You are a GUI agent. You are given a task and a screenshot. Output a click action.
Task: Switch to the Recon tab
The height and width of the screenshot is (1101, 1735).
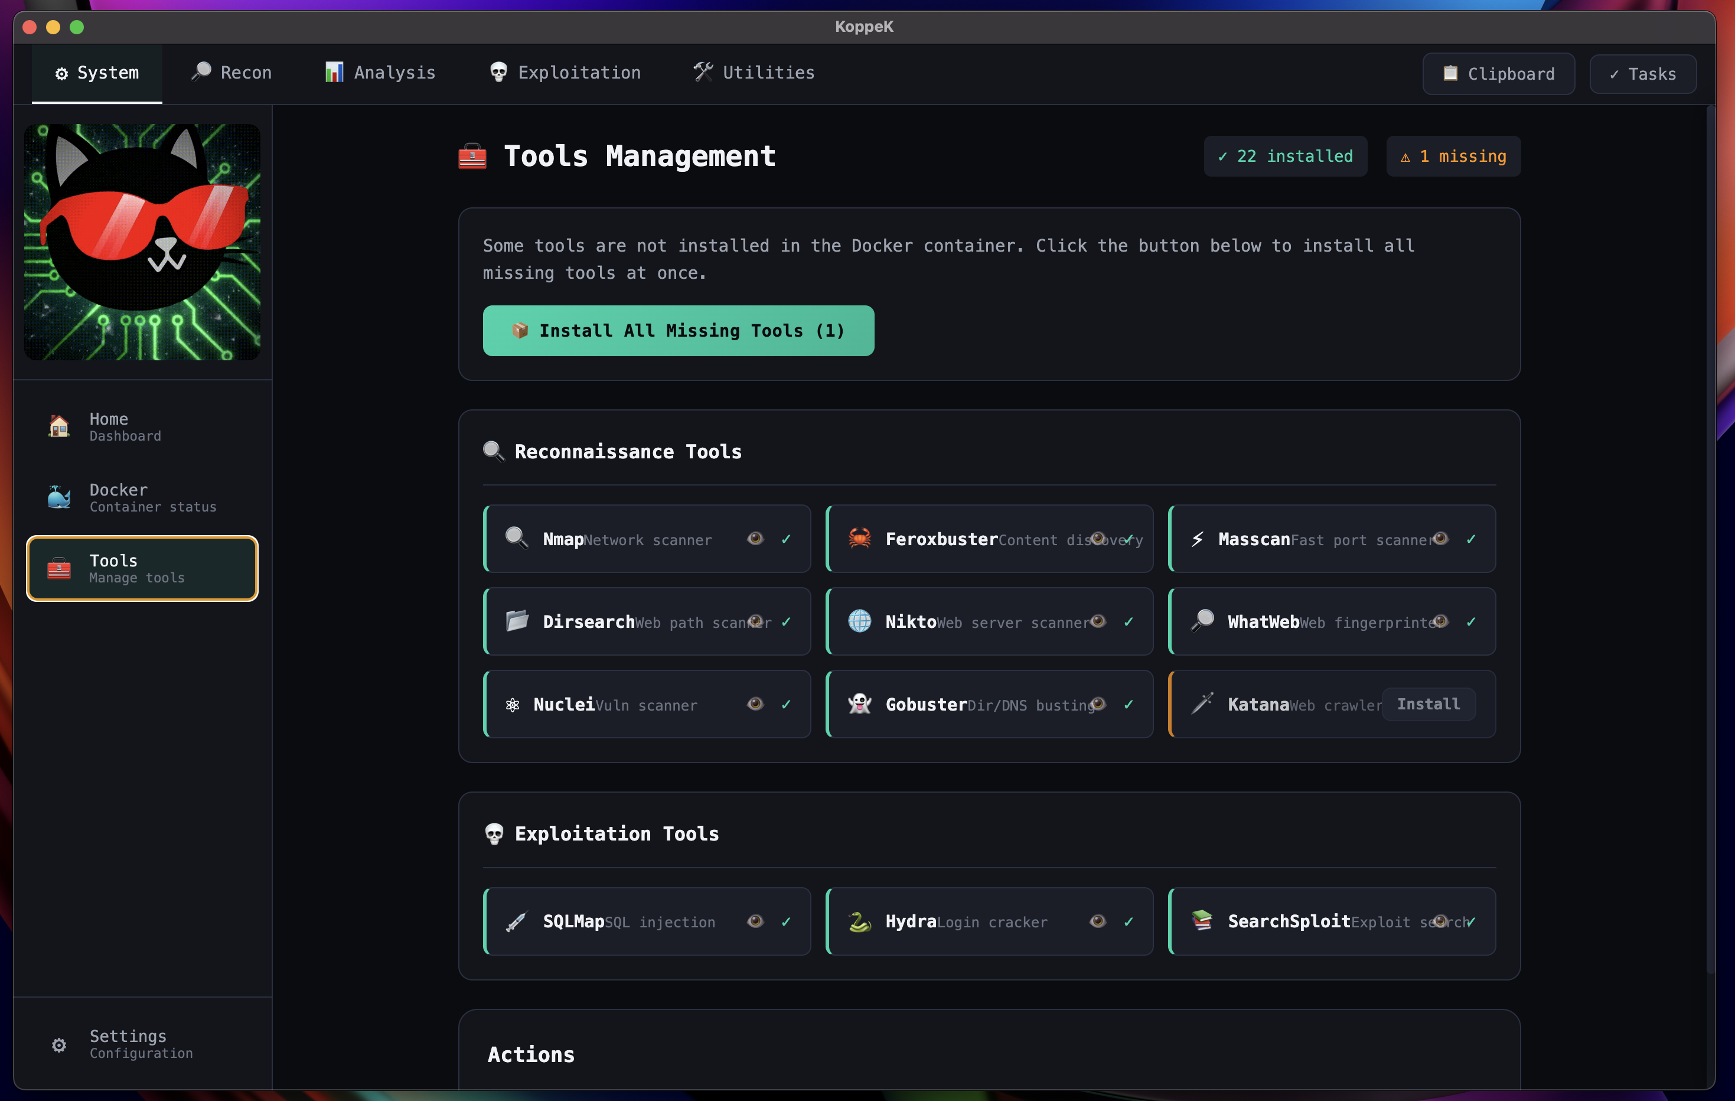231,73
